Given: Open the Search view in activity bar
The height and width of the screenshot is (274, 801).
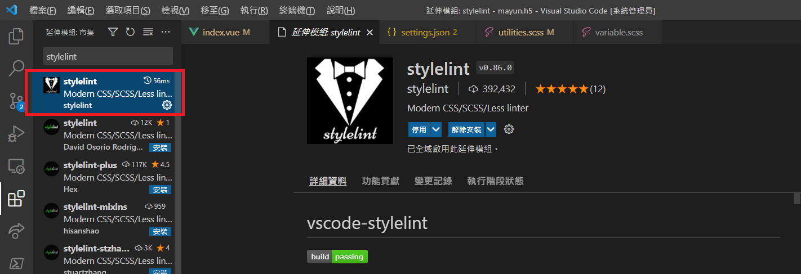Looking at the screenshot, I should tap(16, 69).
